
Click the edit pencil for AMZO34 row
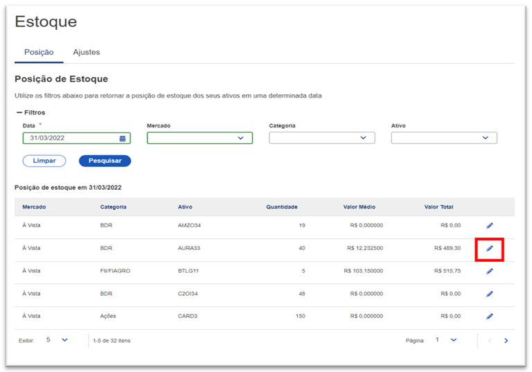point(489,226)
